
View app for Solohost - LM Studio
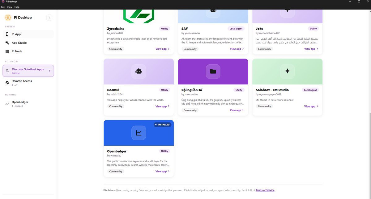[x=311, y=107]
